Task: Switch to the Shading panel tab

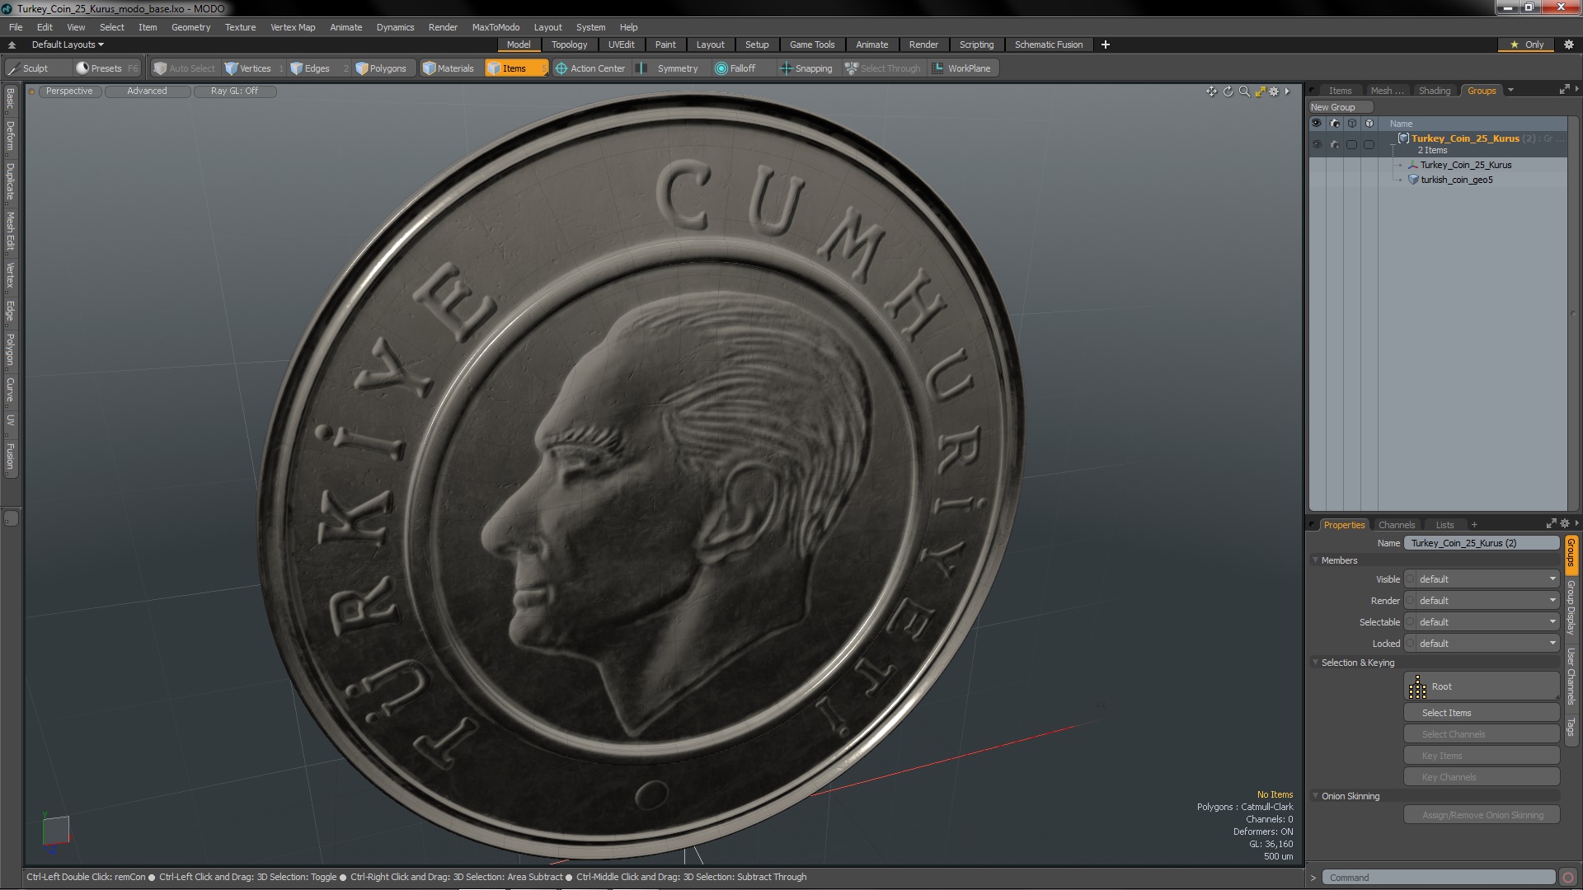Action: [x=1434, y=91]
